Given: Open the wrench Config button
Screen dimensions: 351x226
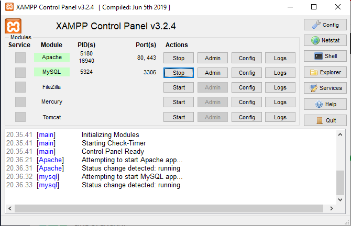Looking at the screenshot, I should [x=325, y=25].
